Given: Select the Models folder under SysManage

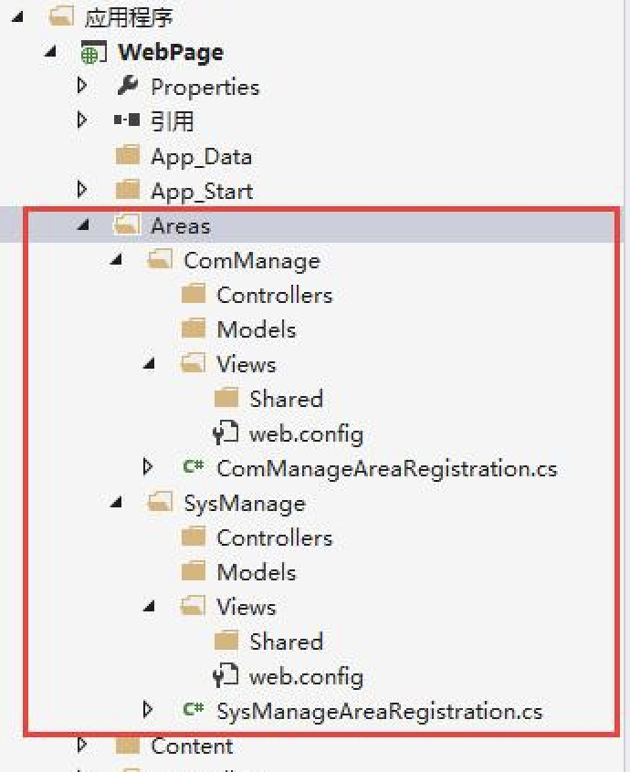Looking at the screenshot, I should coord(256,572).
